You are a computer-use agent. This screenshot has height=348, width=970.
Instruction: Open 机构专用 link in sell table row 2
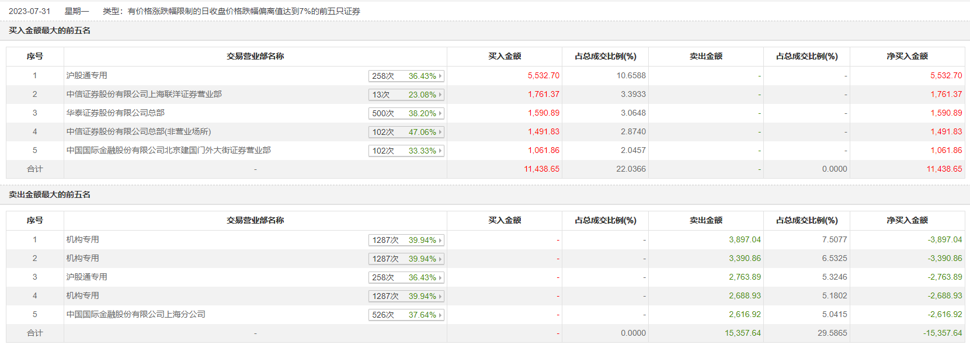click(x=83, y=258)
